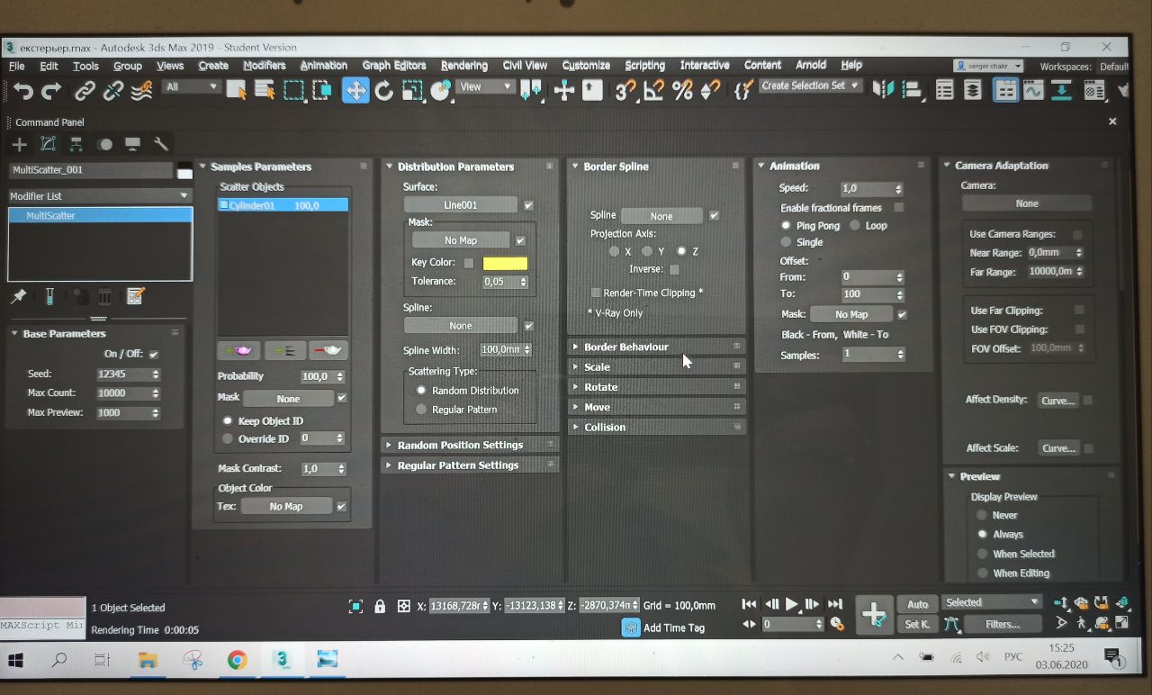Expand Regular Pattern Settings rollout
This screenshot has height=695, width=1152.
[470, 465]
